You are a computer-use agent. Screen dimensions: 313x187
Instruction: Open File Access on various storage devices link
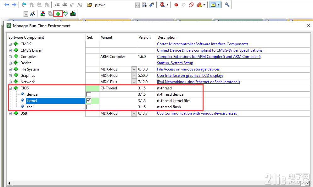pos(188,69)
